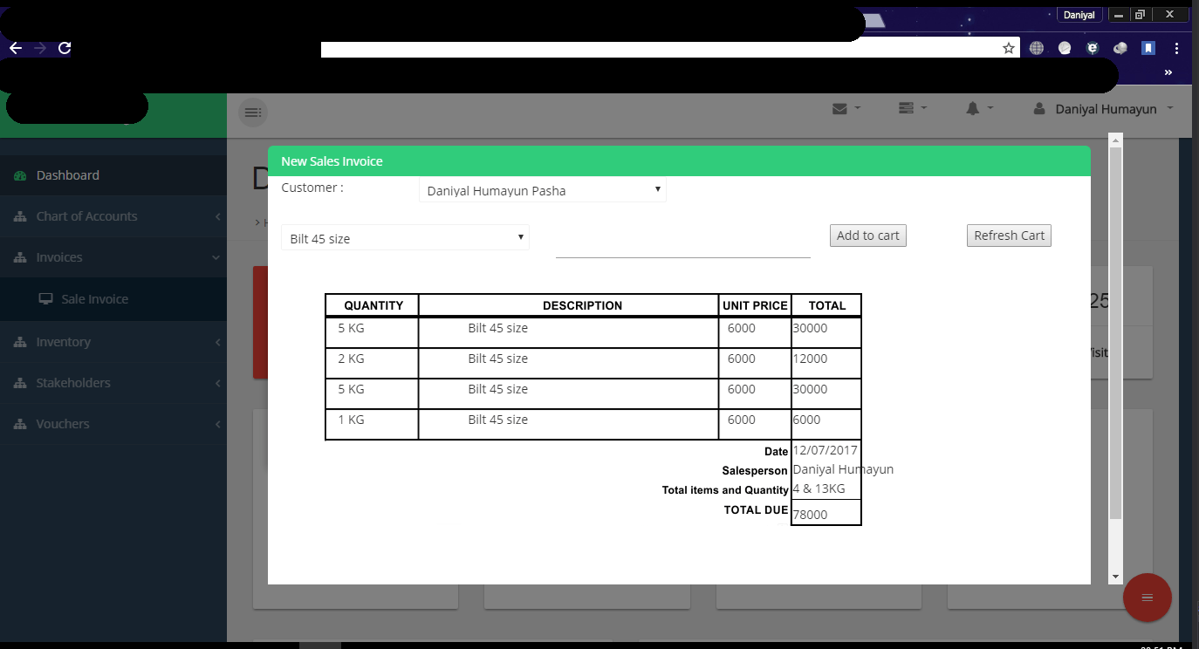Click the date value 12/07/2017

(825, 450)
